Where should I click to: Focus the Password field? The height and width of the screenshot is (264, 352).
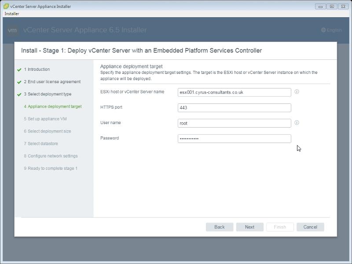click(235, 139)
